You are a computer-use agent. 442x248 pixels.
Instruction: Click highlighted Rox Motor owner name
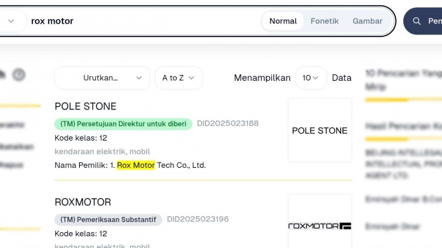pyautogui.click(x=136, y=165)
